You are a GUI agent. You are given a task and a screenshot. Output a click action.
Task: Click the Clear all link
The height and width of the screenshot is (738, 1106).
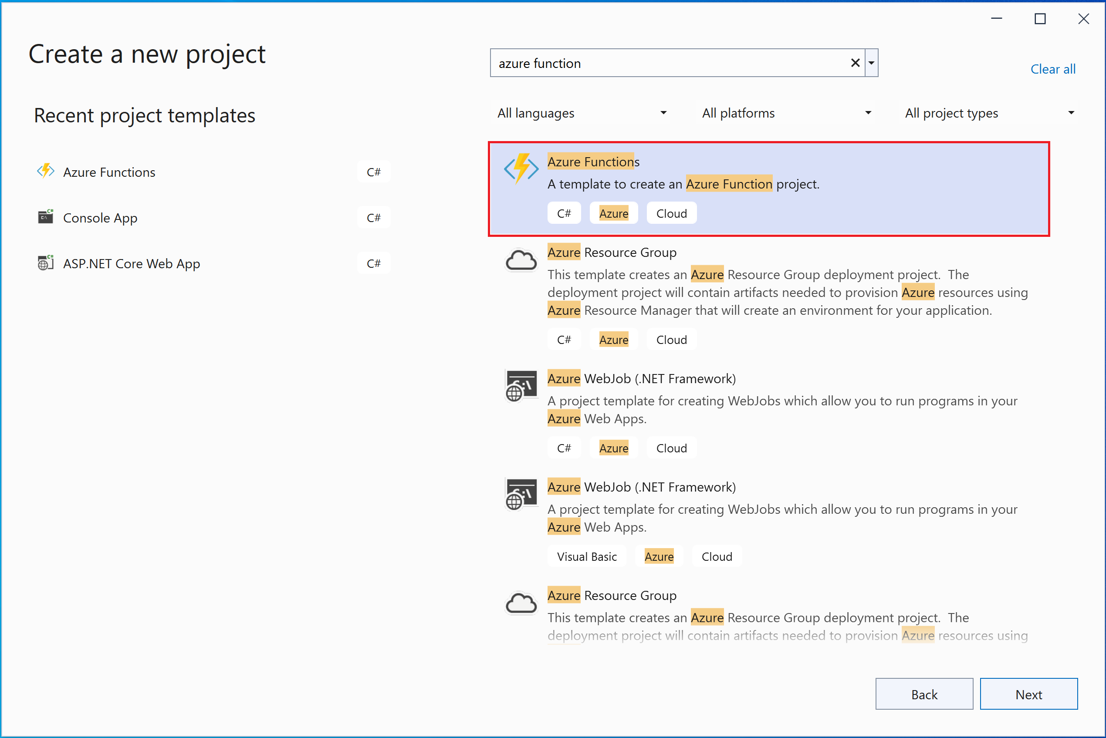coord(1053,69)
